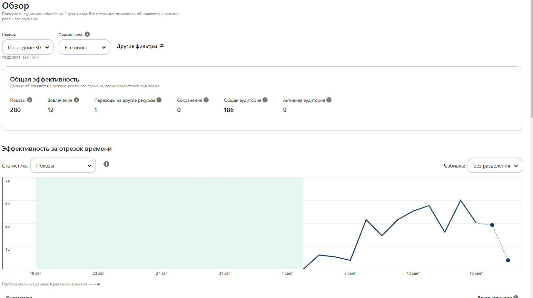
Task: Open the Показы statistic dropdown
Action: tap(63, 166)
